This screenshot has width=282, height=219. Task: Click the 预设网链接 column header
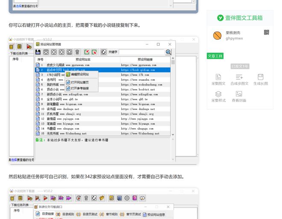pyautogui.click(x=145, y=59)
